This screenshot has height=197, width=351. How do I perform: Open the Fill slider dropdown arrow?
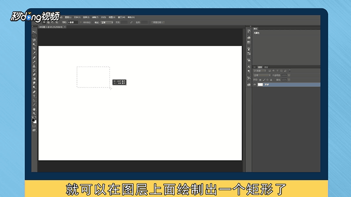[289, 80]
